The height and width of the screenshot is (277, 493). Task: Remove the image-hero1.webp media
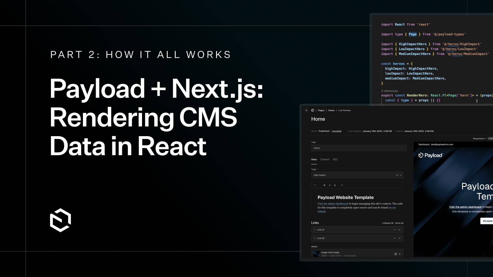click(x=400, y=254)
